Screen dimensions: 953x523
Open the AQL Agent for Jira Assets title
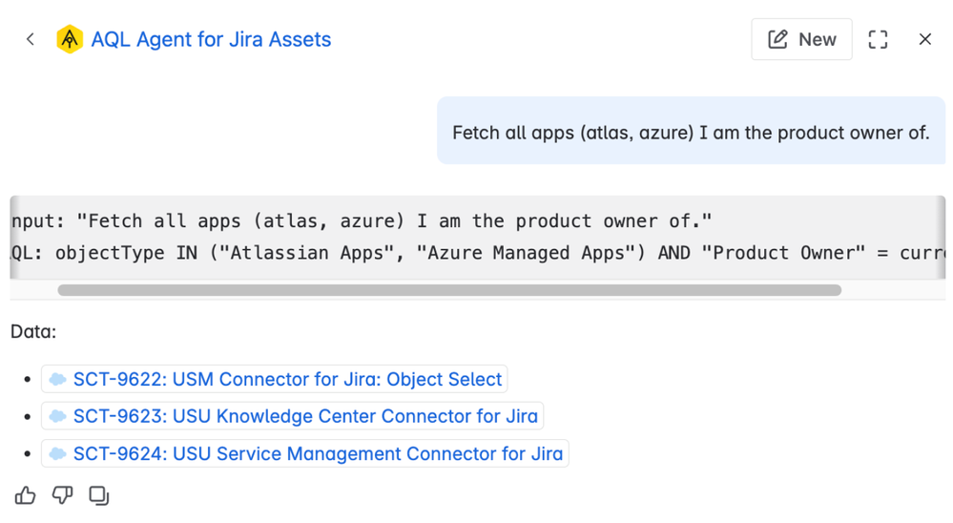pos(211,39)
